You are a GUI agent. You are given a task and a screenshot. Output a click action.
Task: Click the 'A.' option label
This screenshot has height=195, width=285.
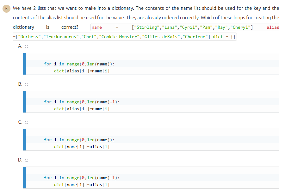[20, 46]
